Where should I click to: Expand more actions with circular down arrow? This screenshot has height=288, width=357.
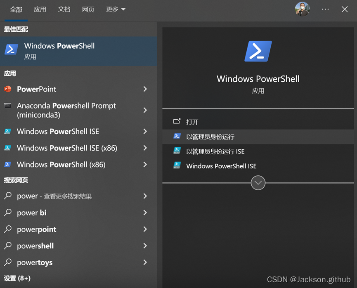point(258,183)
